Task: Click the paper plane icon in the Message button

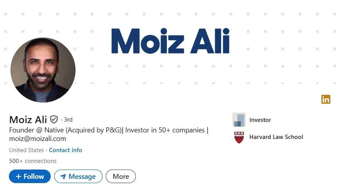Action: 63,177
